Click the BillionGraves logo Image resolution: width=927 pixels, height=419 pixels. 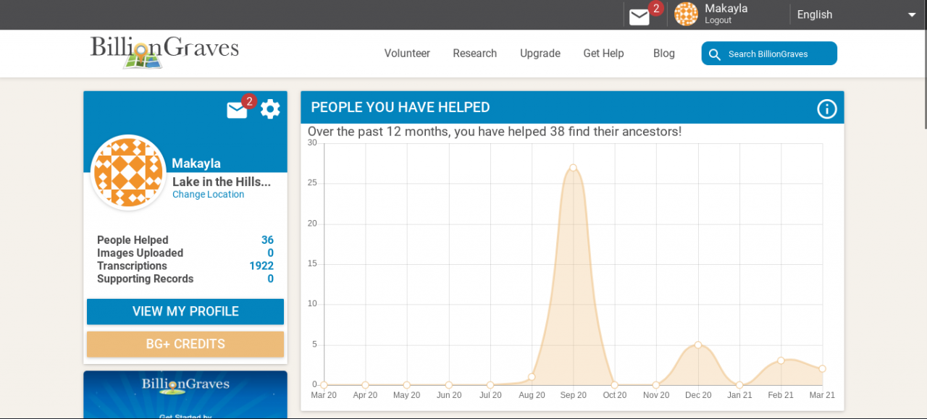[x=164, y=52]
